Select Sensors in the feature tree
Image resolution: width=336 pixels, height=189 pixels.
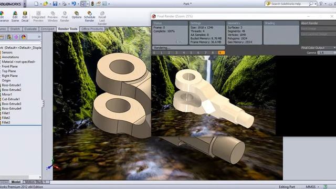coord(7,52)
